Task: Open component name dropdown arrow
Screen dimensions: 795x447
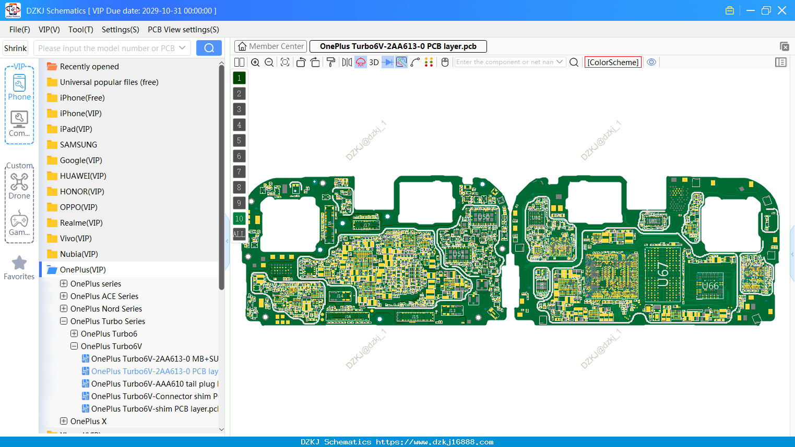Action: pyautogui.click(x=560, y=62)
